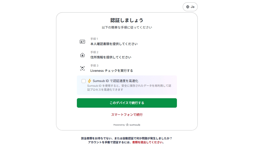Viewport: 258px width, 148px height.
Task: Click the Sumsub ID description text
Action: coord(129,87)
